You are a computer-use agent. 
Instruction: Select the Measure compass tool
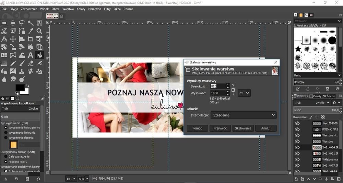click(4, 39)
